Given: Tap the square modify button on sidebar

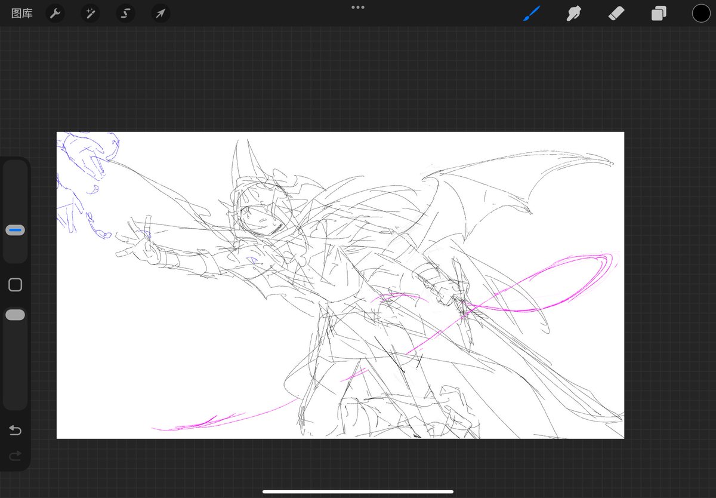Looking at the screenshot, I should click(x=15, y=285).
